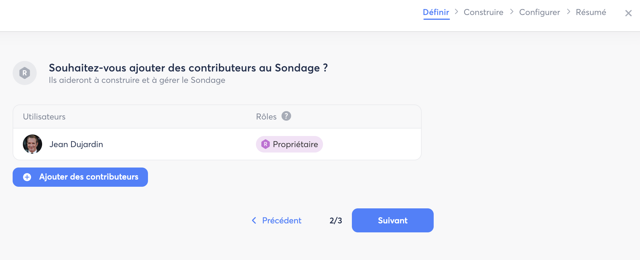The image size is (640, 260).
Task: Open the Définir step tab
Action: tap(436, 12)
